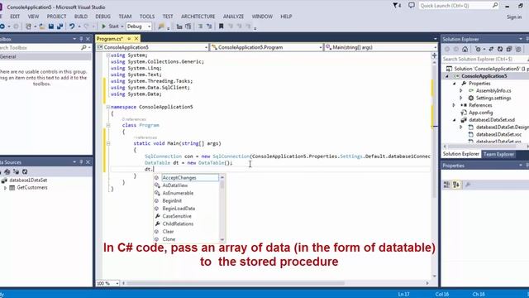Open the Main(string[] args) member dropdown

tap(435, 48)
